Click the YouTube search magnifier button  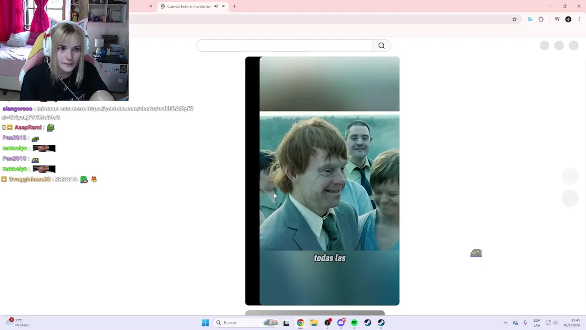pyautogui.click(x=381, y=45)
